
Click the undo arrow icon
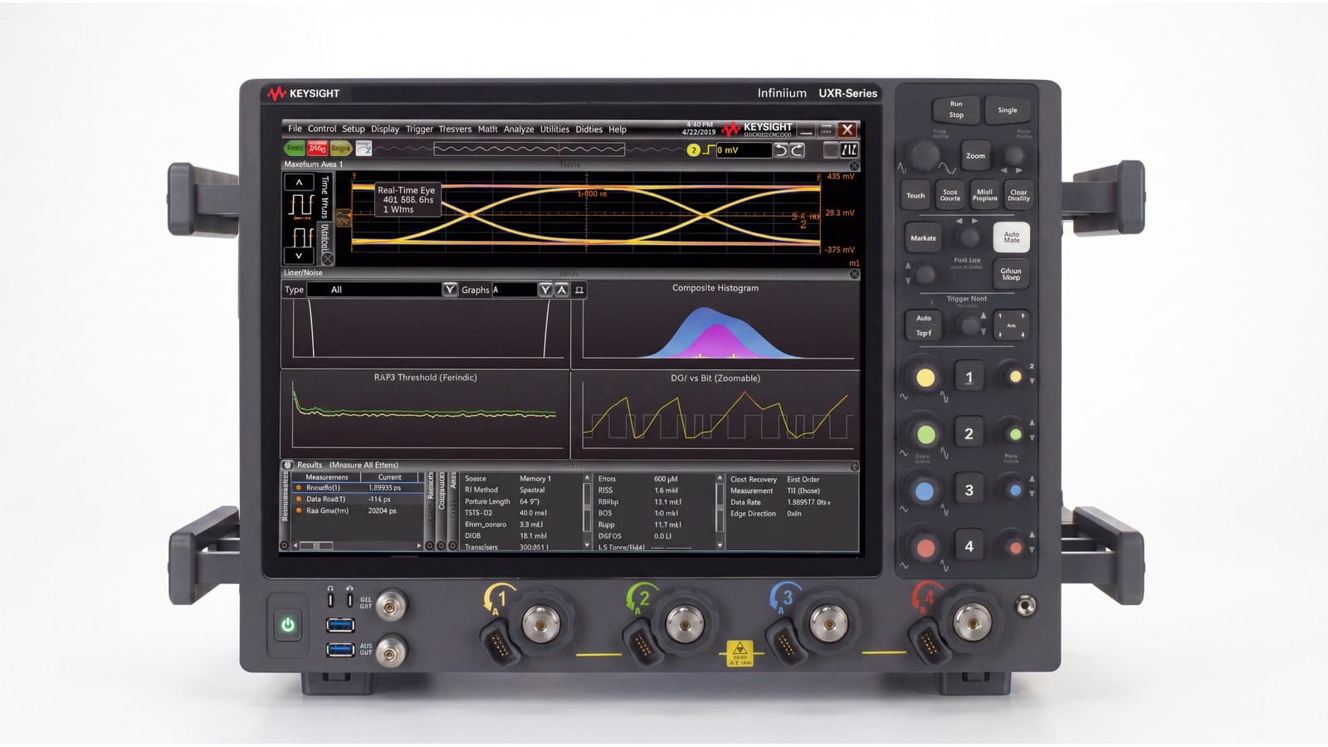pos(781,150)
